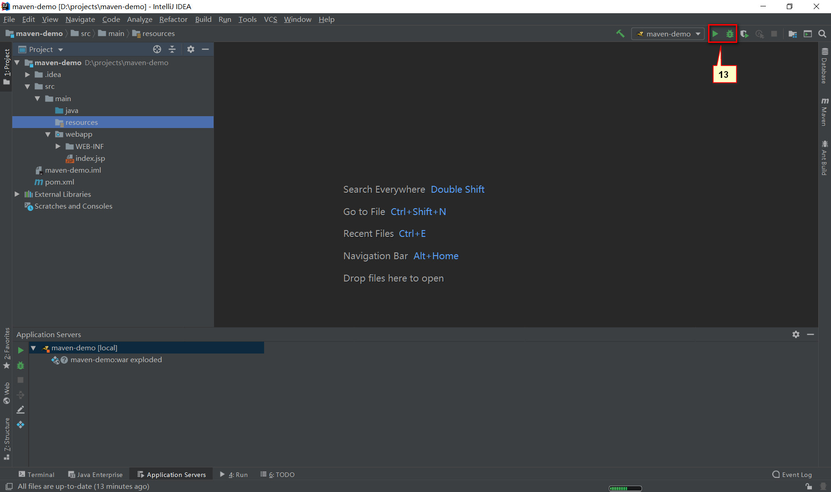Switch to the Terminal tab
The width and height of the screenshot is (831, 492).
coord(36,475)
